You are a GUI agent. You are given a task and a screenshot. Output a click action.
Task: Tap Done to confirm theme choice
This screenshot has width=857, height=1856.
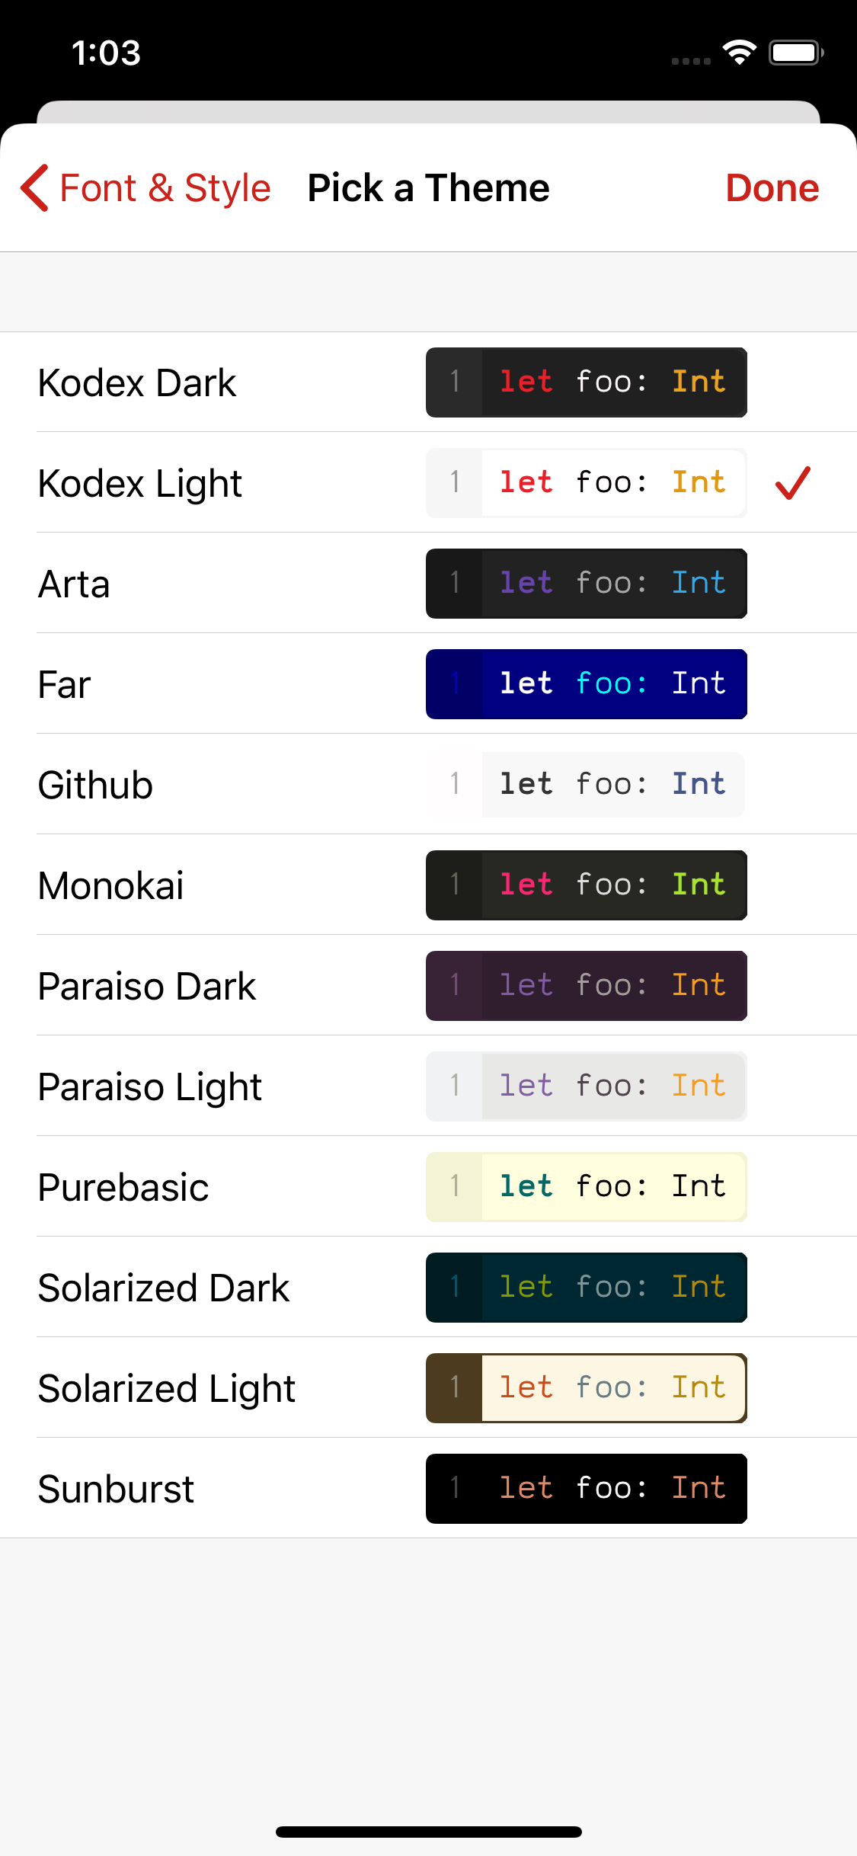[772, 187]
